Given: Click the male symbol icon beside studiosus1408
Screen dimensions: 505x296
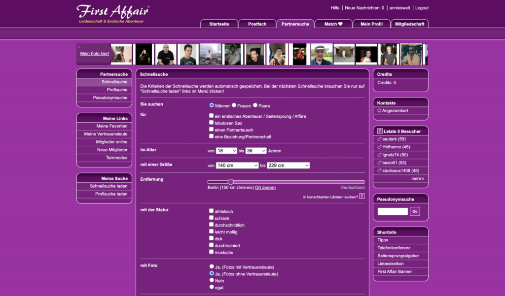Looking at the screenshot, I should (x=379, y=170).
